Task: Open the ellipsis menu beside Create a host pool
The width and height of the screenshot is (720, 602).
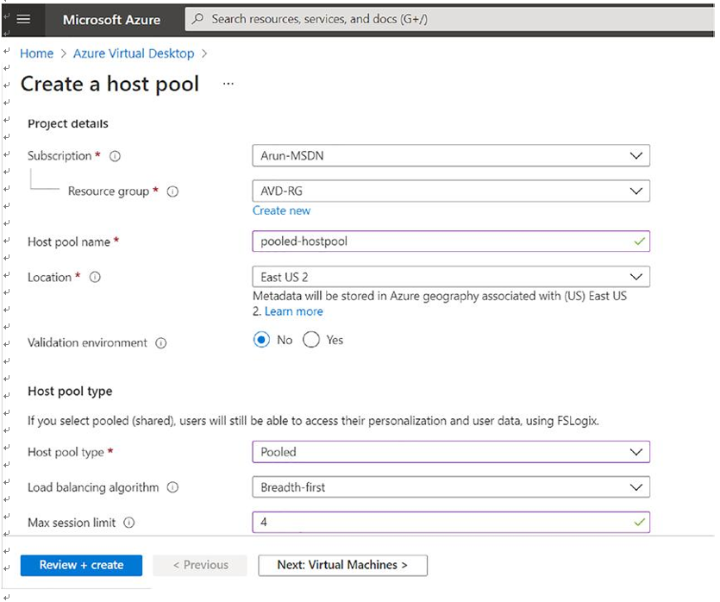Action: [229, 84]
